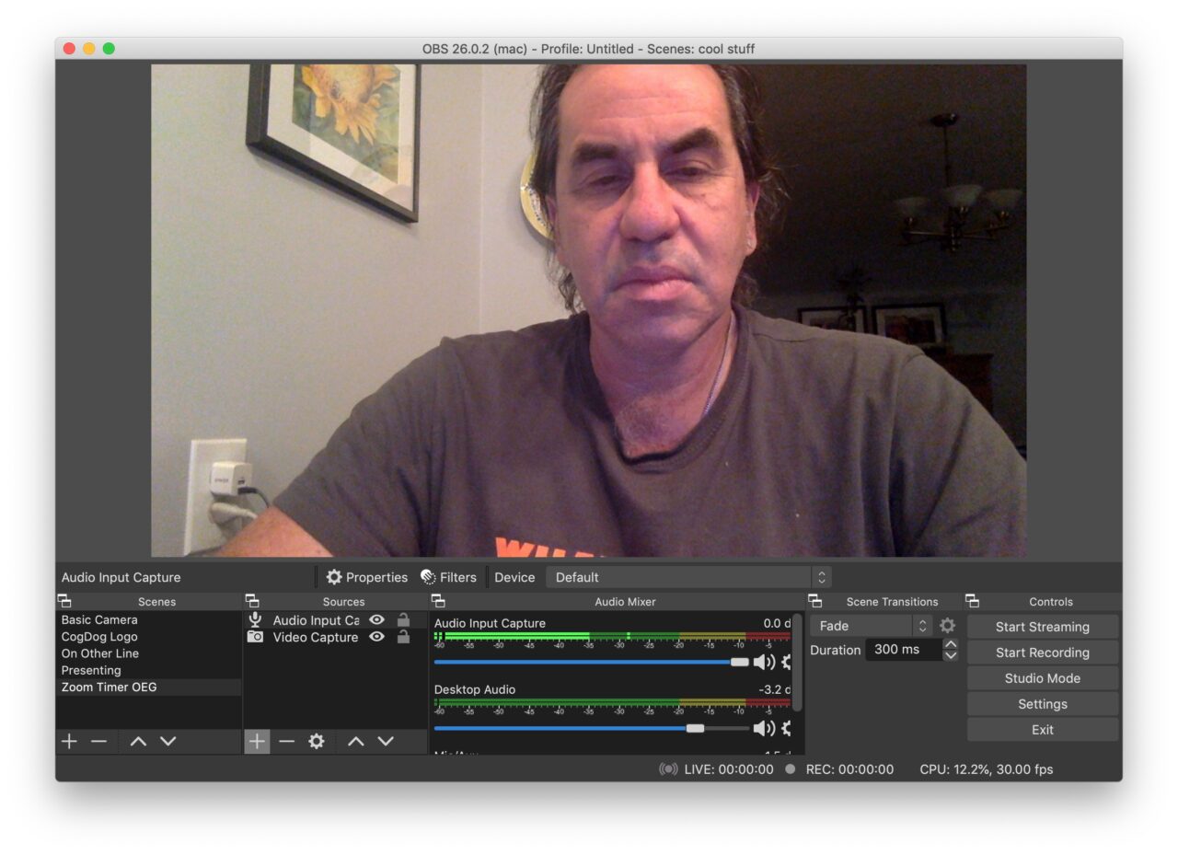Move the source up in Sources list
The height and width of the screenshot is (855, 1178).
(x=356, y=741)
